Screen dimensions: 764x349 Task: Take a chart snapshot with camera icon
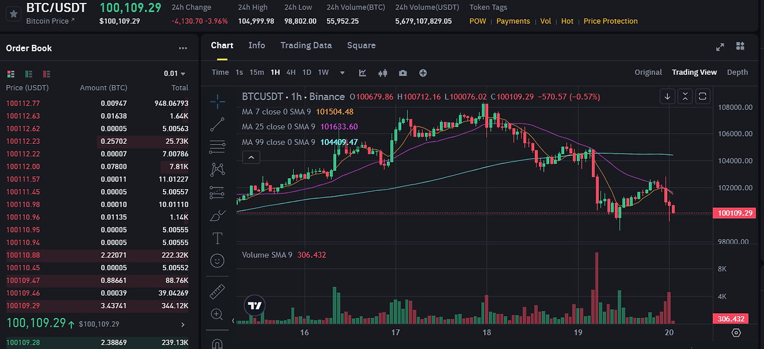tap(403, 73)
